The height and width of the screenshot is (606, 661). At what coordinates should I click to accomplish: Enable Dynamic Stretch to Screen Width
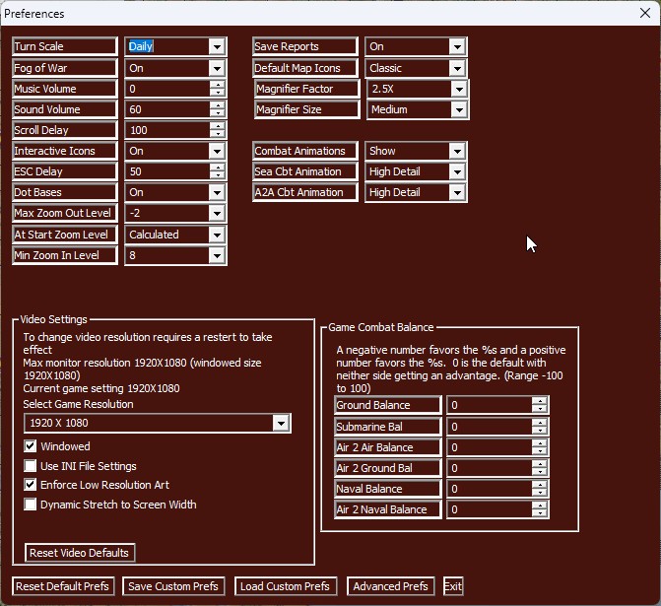point(31,505)
